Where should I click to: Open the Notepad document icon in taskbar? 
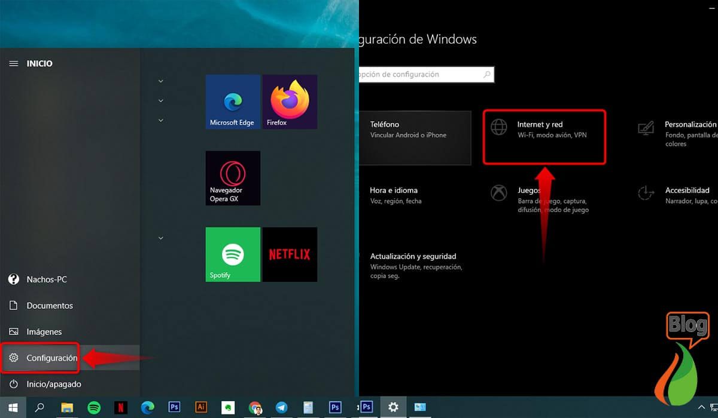click(x=308, y=407)
